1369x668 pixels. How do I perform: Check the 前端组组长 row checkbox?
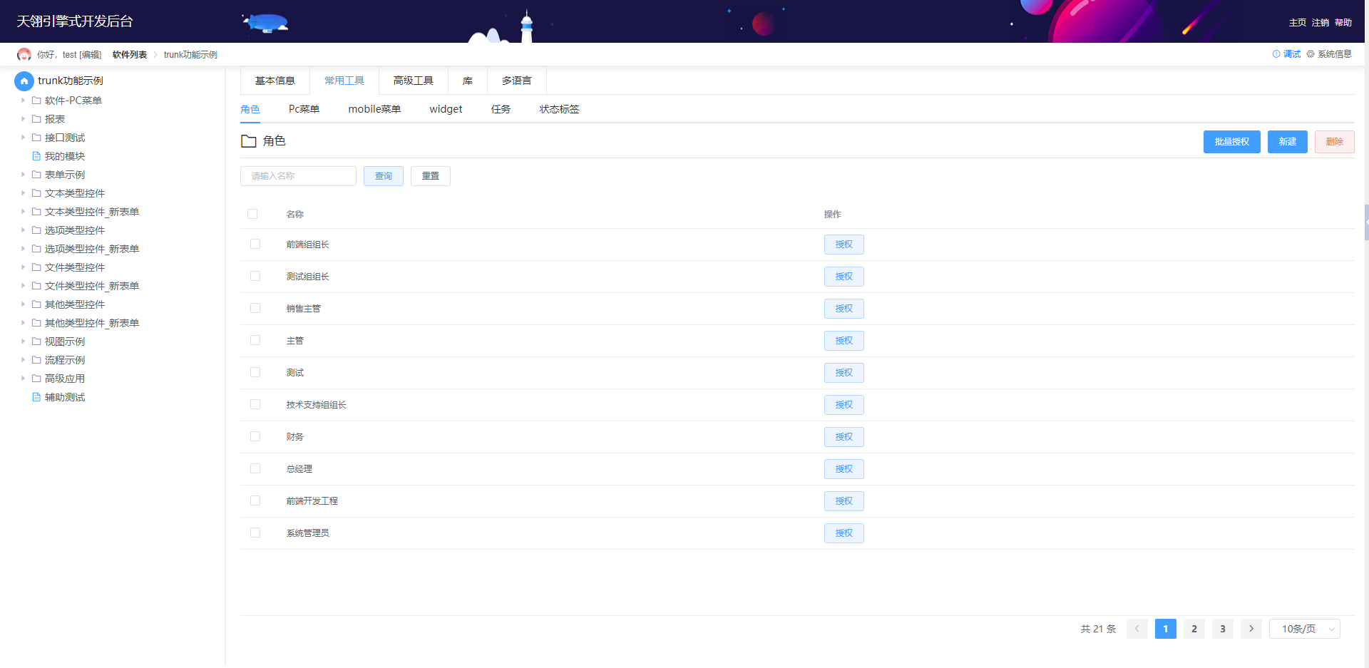point(255,244)
